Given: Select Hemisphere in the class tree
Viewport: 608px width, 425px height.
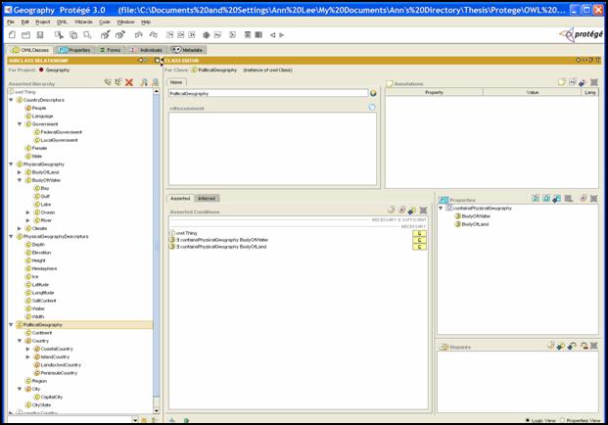Looking at the screenshot, I should tap(41, 268).
